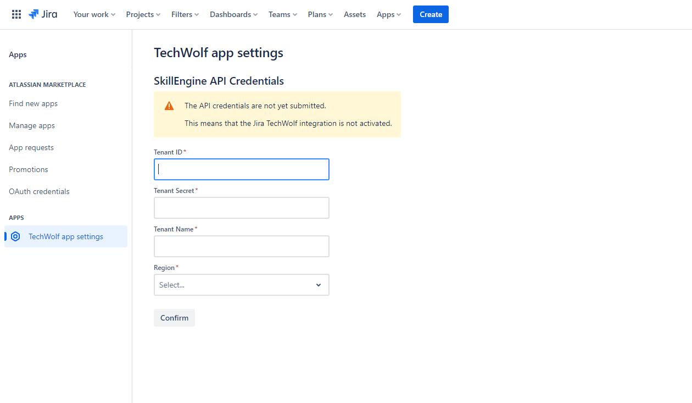Click the app switcher grid icon

tap(16, 14)
